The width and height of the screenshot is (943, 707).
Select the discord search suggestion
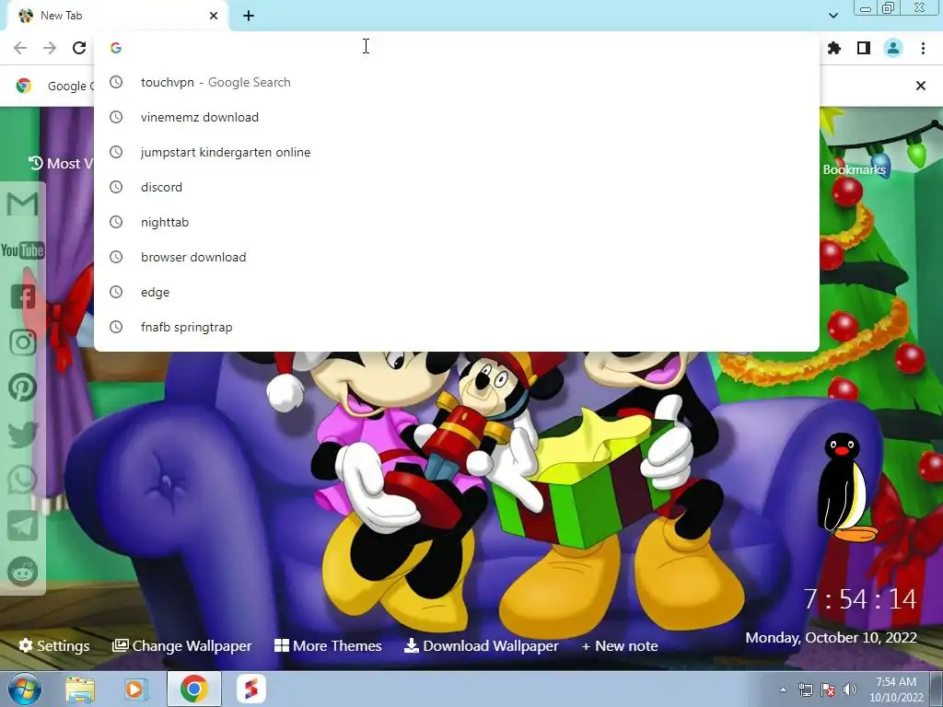point(457,187)
